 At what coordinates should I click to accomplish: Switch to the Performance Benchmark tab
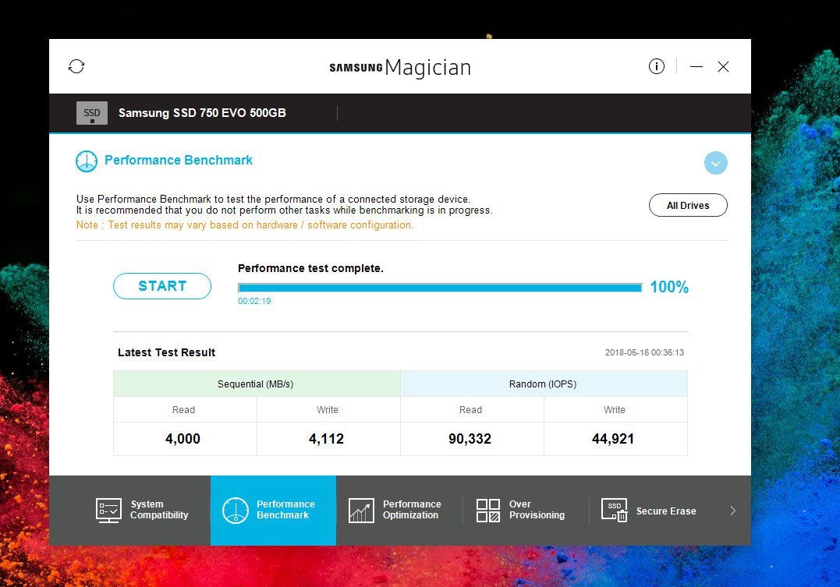click(x=273, y=511)
